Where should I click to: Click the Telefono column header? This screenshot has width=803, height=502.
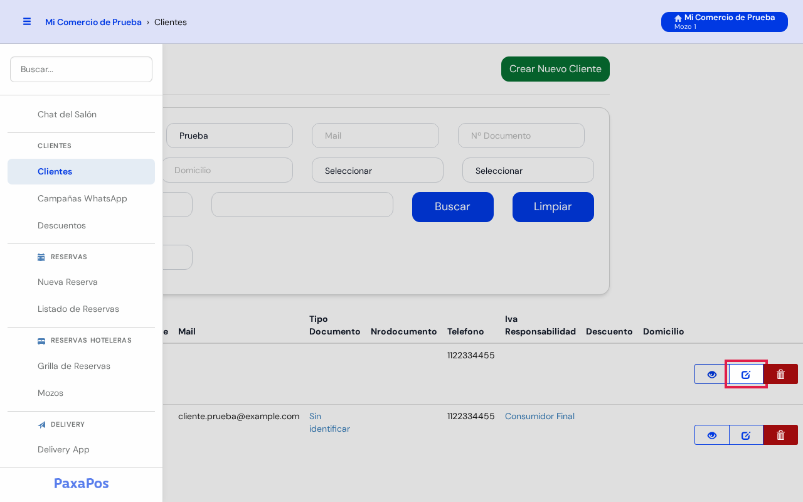pos(465,331)
